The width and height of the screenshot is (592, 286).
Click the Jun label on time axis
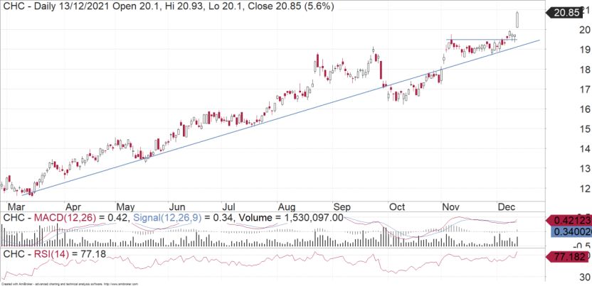pyautogui.click(x=176, y=207)
